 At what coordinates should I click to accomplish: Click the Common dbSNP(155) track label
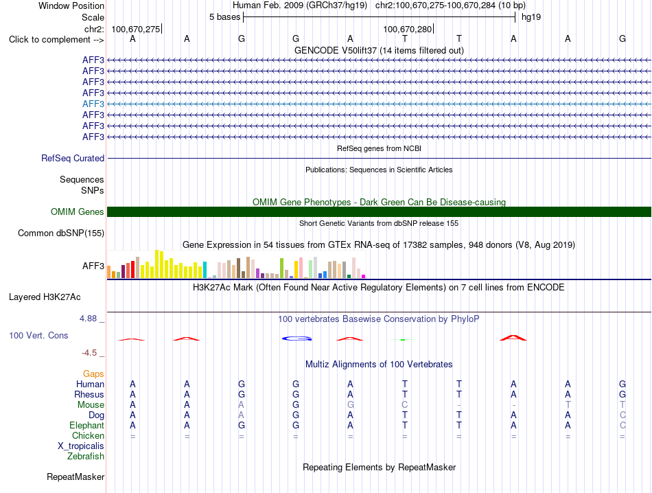pos(61,233)
